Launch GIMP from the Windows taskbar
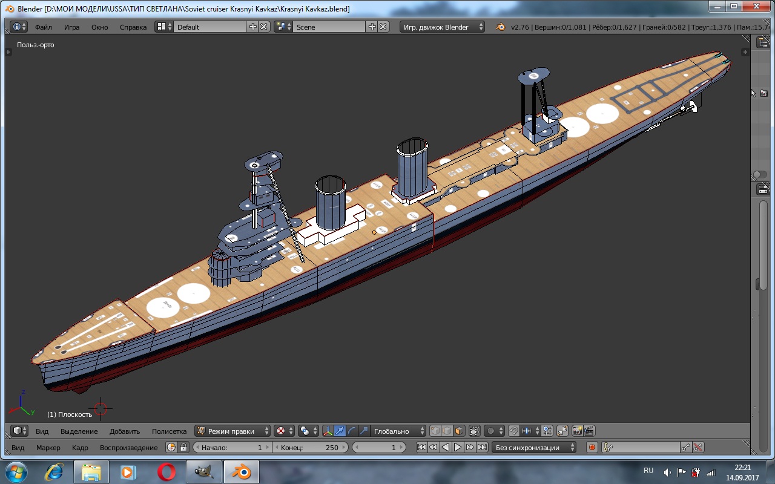Screen dimensions: 775x484 tap(204, 471)
